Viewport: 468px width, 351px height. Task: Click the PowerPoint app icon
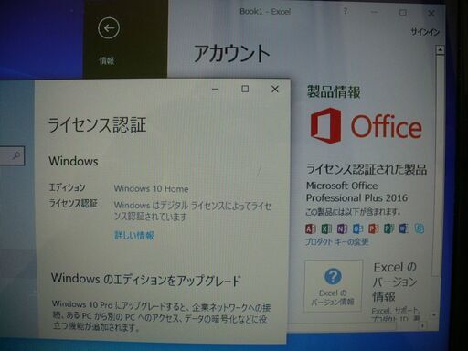[373, 229]
